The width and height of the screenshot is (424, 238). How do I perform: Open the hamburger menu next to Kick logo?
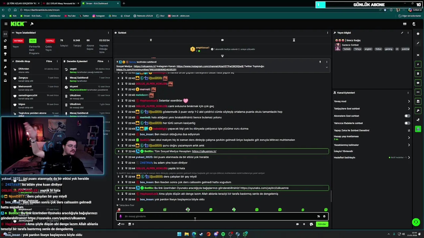click(x=6, y=24)
